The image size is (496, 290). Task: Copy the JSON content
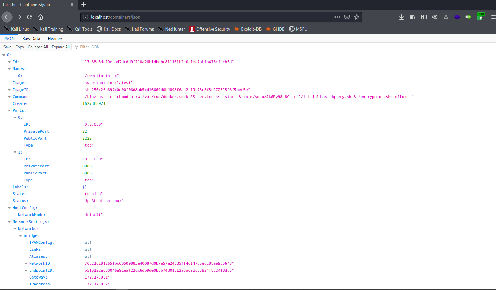20,47
